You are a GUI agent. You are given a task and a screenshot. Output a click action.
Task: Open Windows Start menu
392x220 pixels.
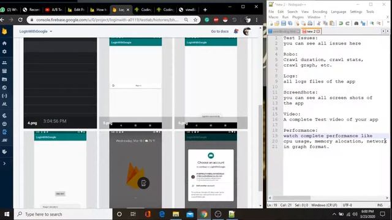7,214
